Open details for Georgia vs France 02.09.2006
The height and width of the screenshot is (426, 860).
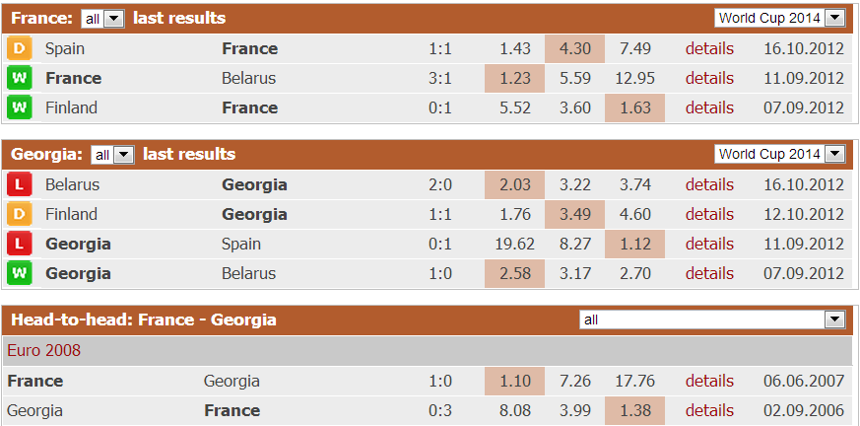709,410
